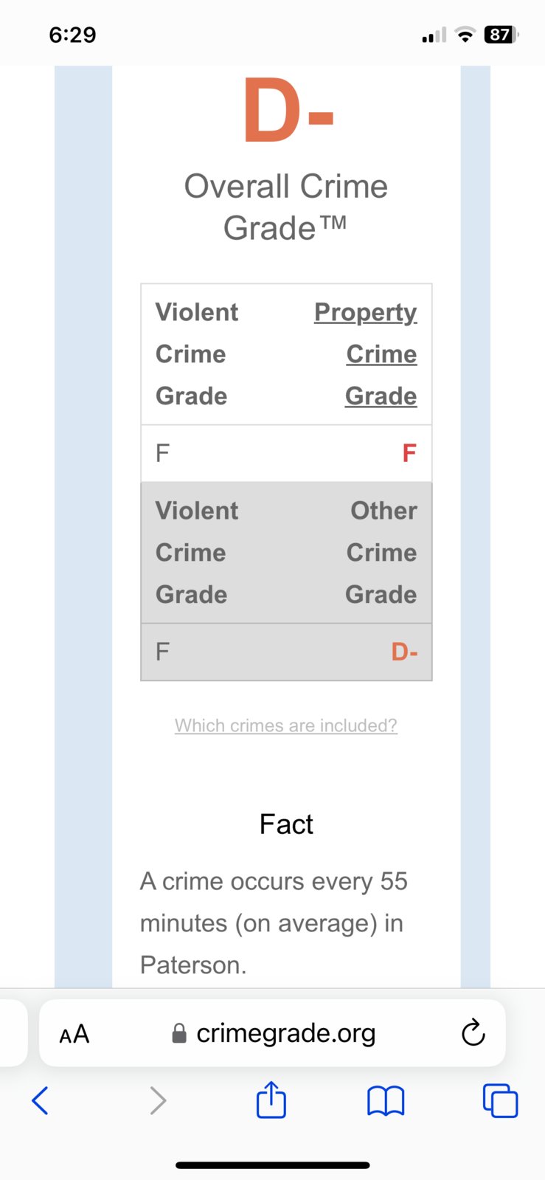545x1180 pixels.
Task: Tap the 6:29 clock in the status bar
Action: pyautogui.click(x=72, y=35)
